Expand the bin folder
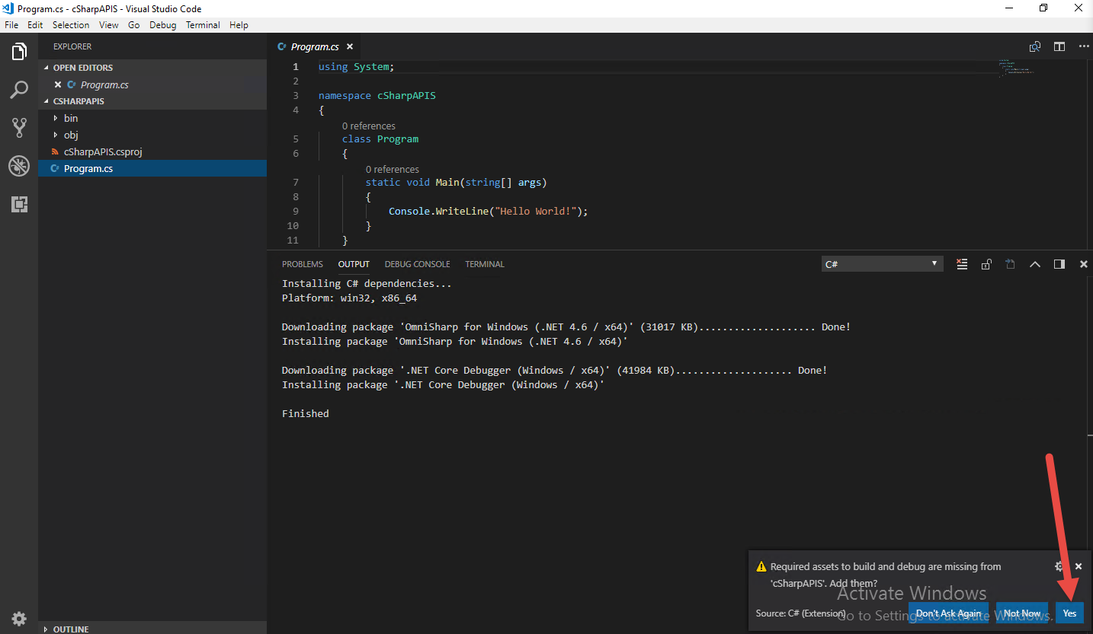 point(152,118)
